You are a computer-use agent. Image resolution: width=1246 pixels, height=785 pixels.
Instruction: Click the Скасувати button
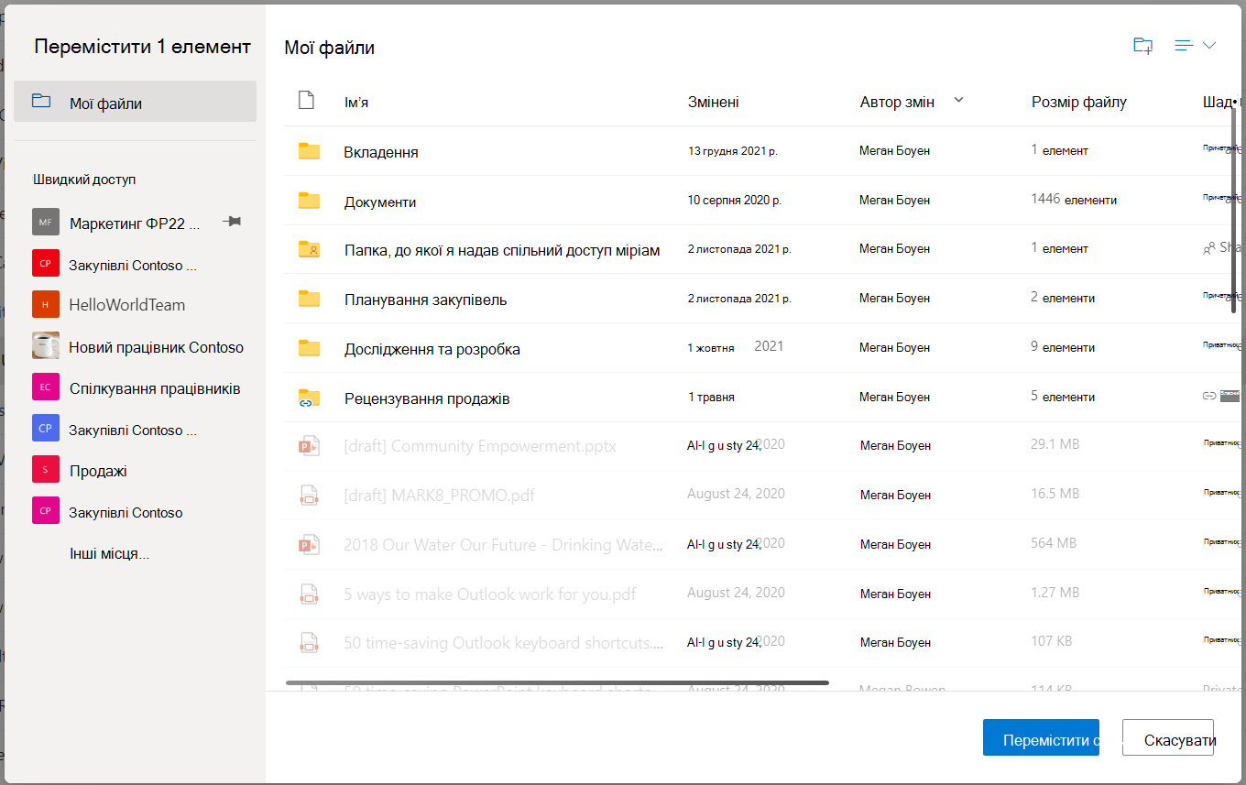pos(1168,737)
